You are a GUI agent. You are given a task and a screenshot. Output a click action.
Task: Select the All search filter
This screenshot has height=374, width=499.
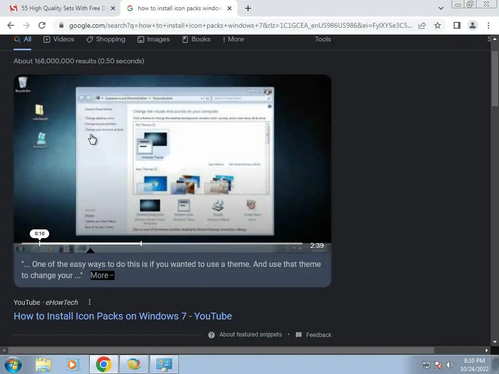pyautogui.click(x=22, y=39)
